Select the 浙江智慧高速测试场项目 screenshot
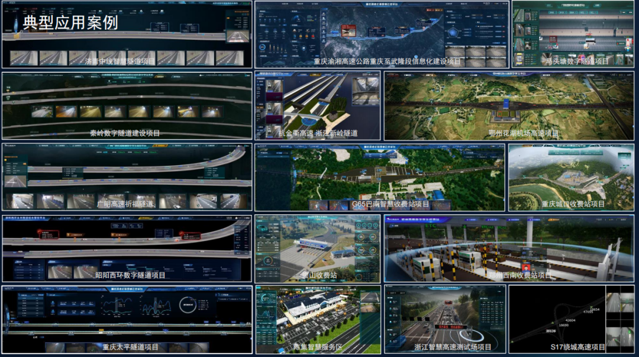Image resolution: width=639 pixels, height=357 pixels. [x=445, y=320]
